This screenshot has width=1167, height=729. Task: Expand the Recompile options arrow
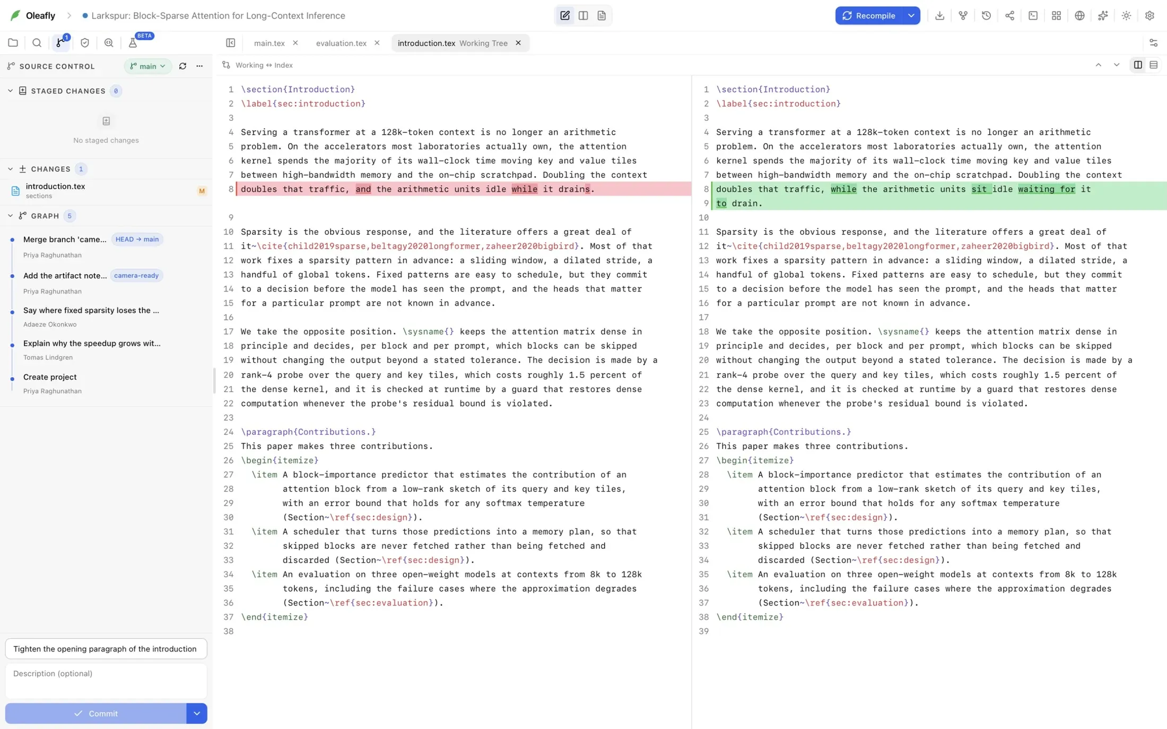coord(911,15)
